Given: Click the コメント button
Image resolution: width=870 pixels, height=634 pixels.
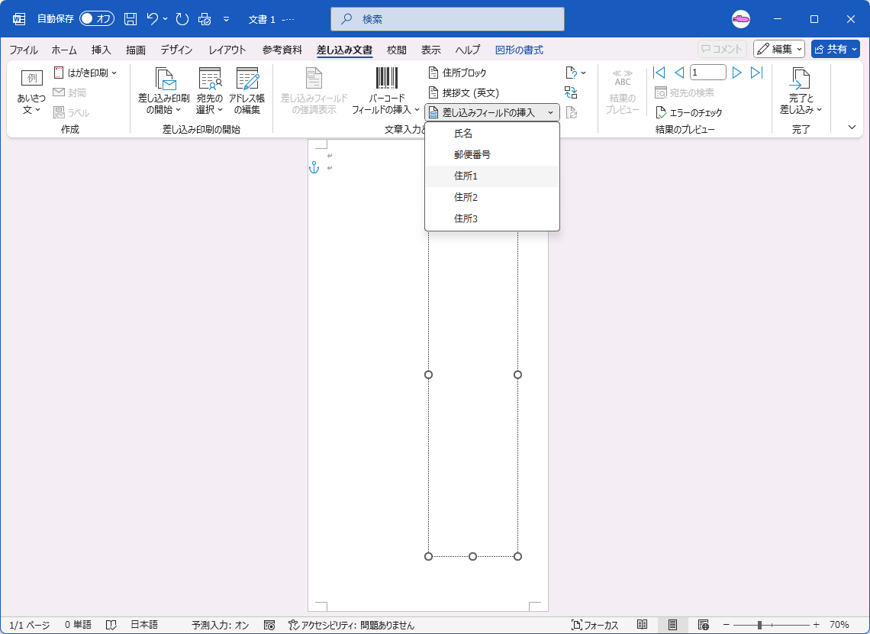Looking at the screenshot, I should [722, 49].
